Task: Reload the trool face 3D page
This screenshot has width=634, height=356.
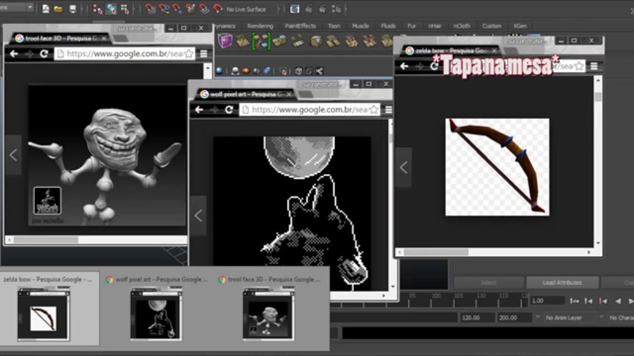Action: pyautogui.click(x=44, y=54)
